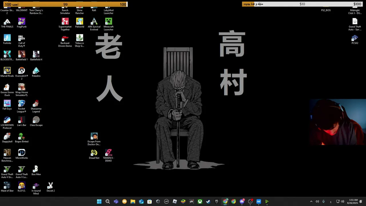
Task: Open Microsoft Teams from taskbar
Action: click(x=116, y=201)
